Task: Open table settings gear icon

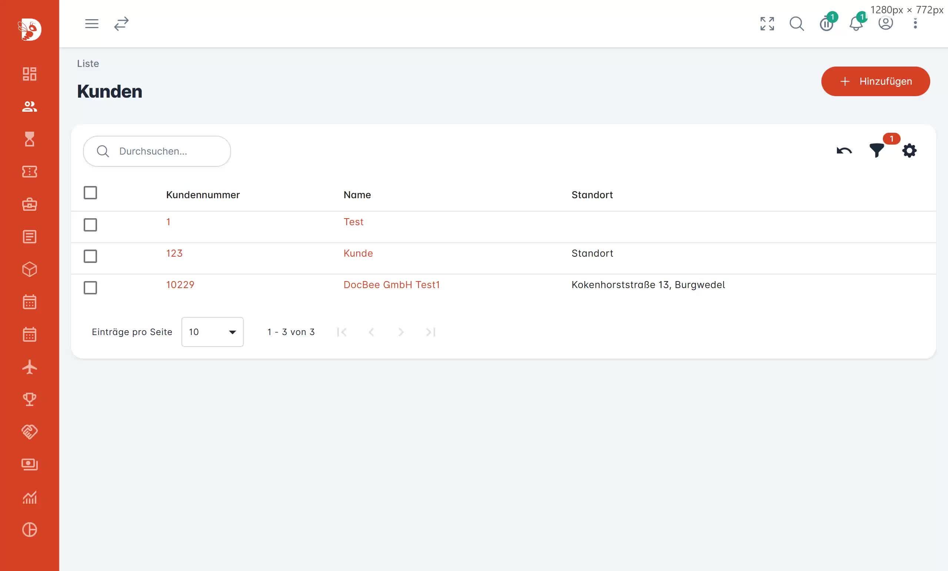Action: pos(909,151)
